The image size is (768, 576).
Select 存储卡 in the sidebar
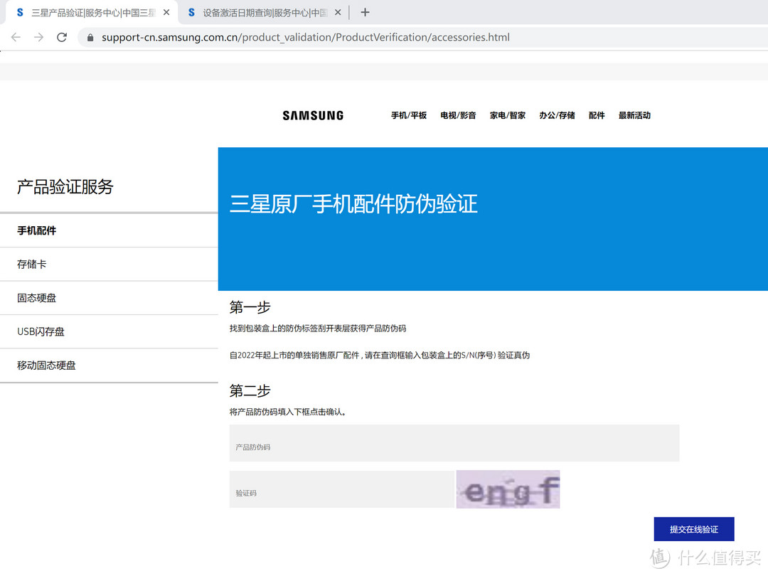point(109,265)
